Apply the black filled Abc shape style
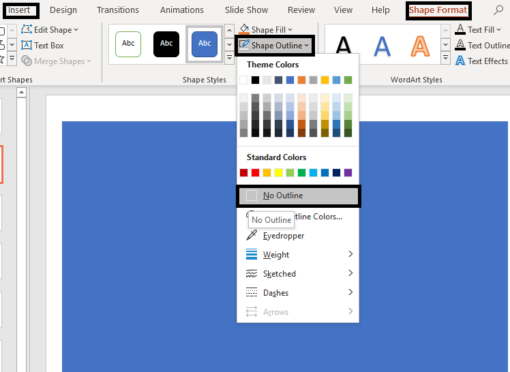 pos(166,44)
